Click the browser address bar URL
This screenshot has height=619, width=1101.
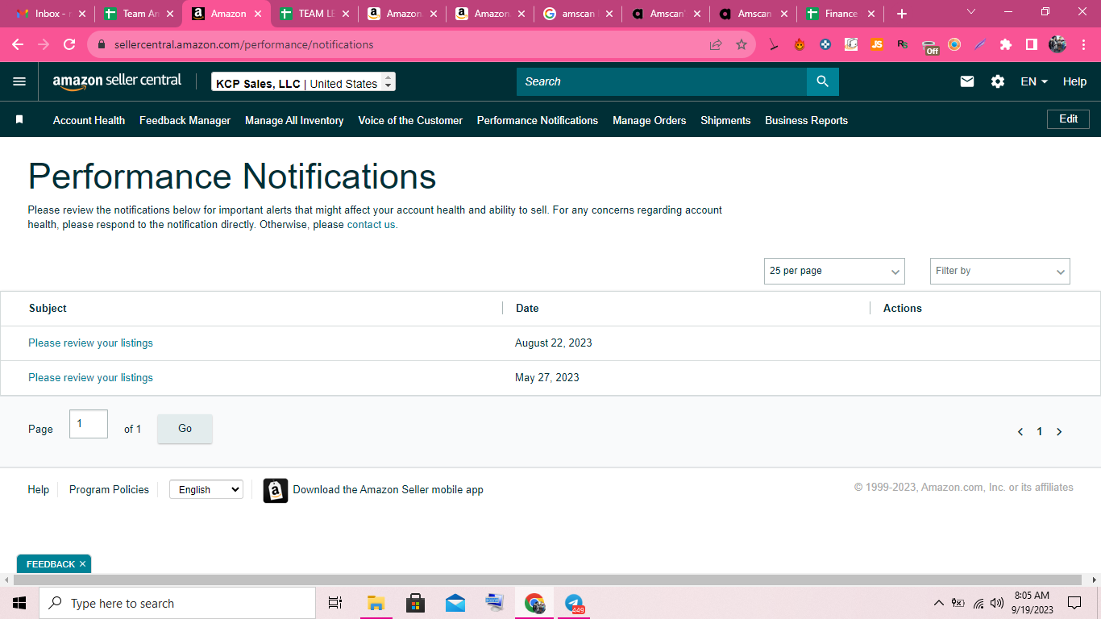tap(243, 44)
